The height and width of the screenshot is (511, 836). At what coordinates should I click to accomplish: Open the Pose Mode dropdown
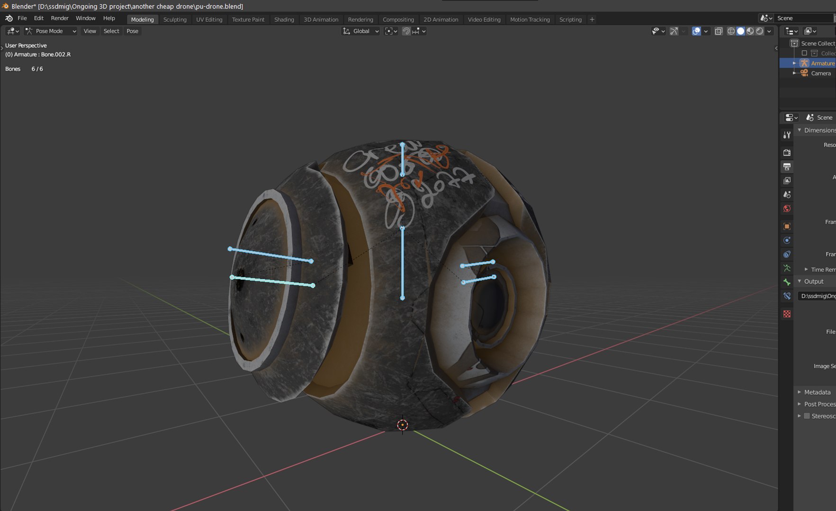(x=51, y=31)
